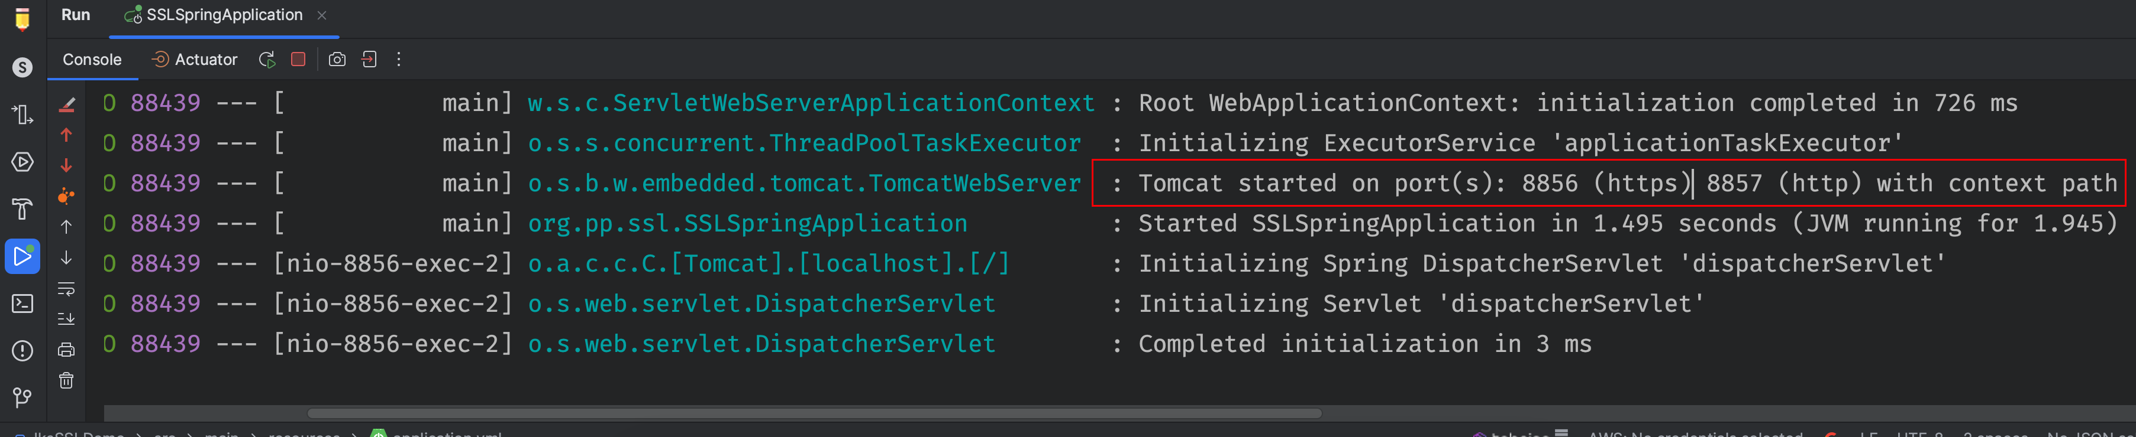Toggle soft-wrap for console output
Viewport: 2136px width, 437px height.
(66, 289)
